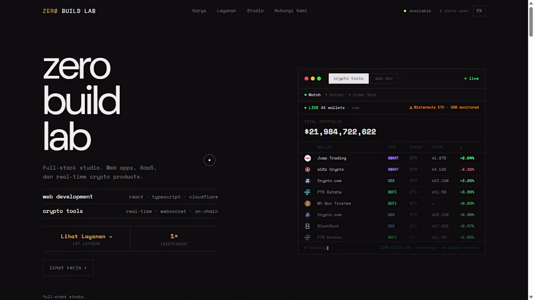The image size is (534, 300).
Task: Switch language with the EN button
Action: click(479, 11)
